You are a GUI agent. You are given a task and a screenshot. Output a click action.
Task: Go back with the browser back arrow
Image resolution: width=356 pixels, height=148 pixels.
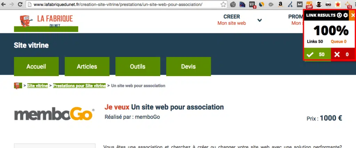(4, 4)
